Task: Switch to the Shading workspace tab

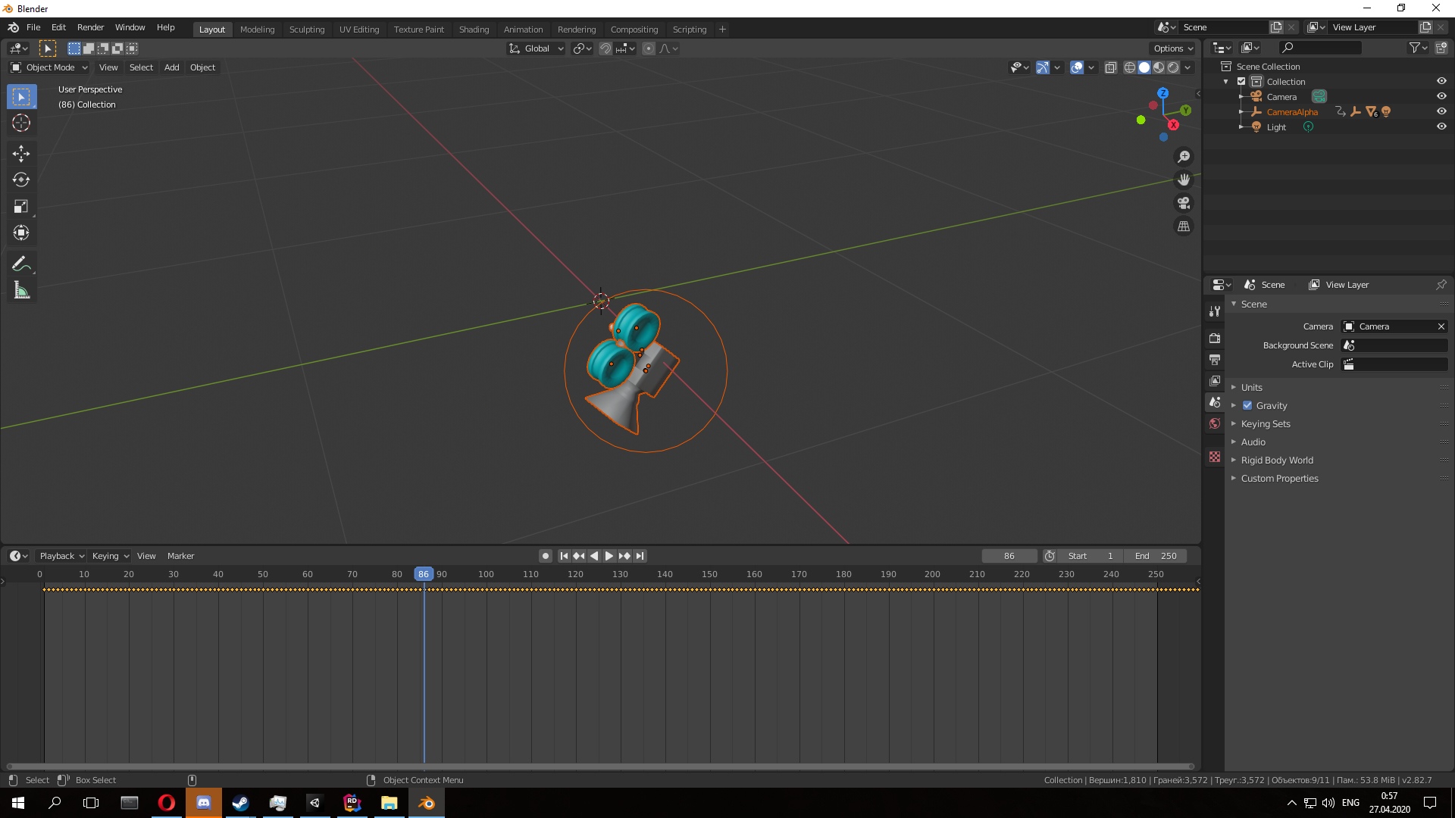Action: (474, 30)
